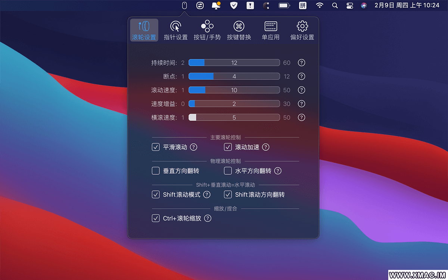Open Spotlight search icon

pos(335,5)
